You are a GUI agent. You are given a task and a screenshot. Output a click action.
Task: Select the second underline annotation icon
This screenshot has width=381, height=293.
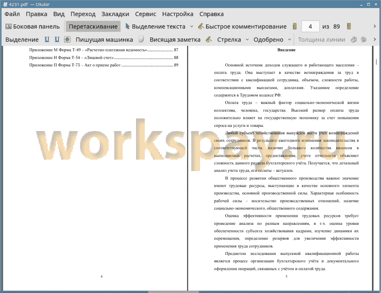click(57, 39)
